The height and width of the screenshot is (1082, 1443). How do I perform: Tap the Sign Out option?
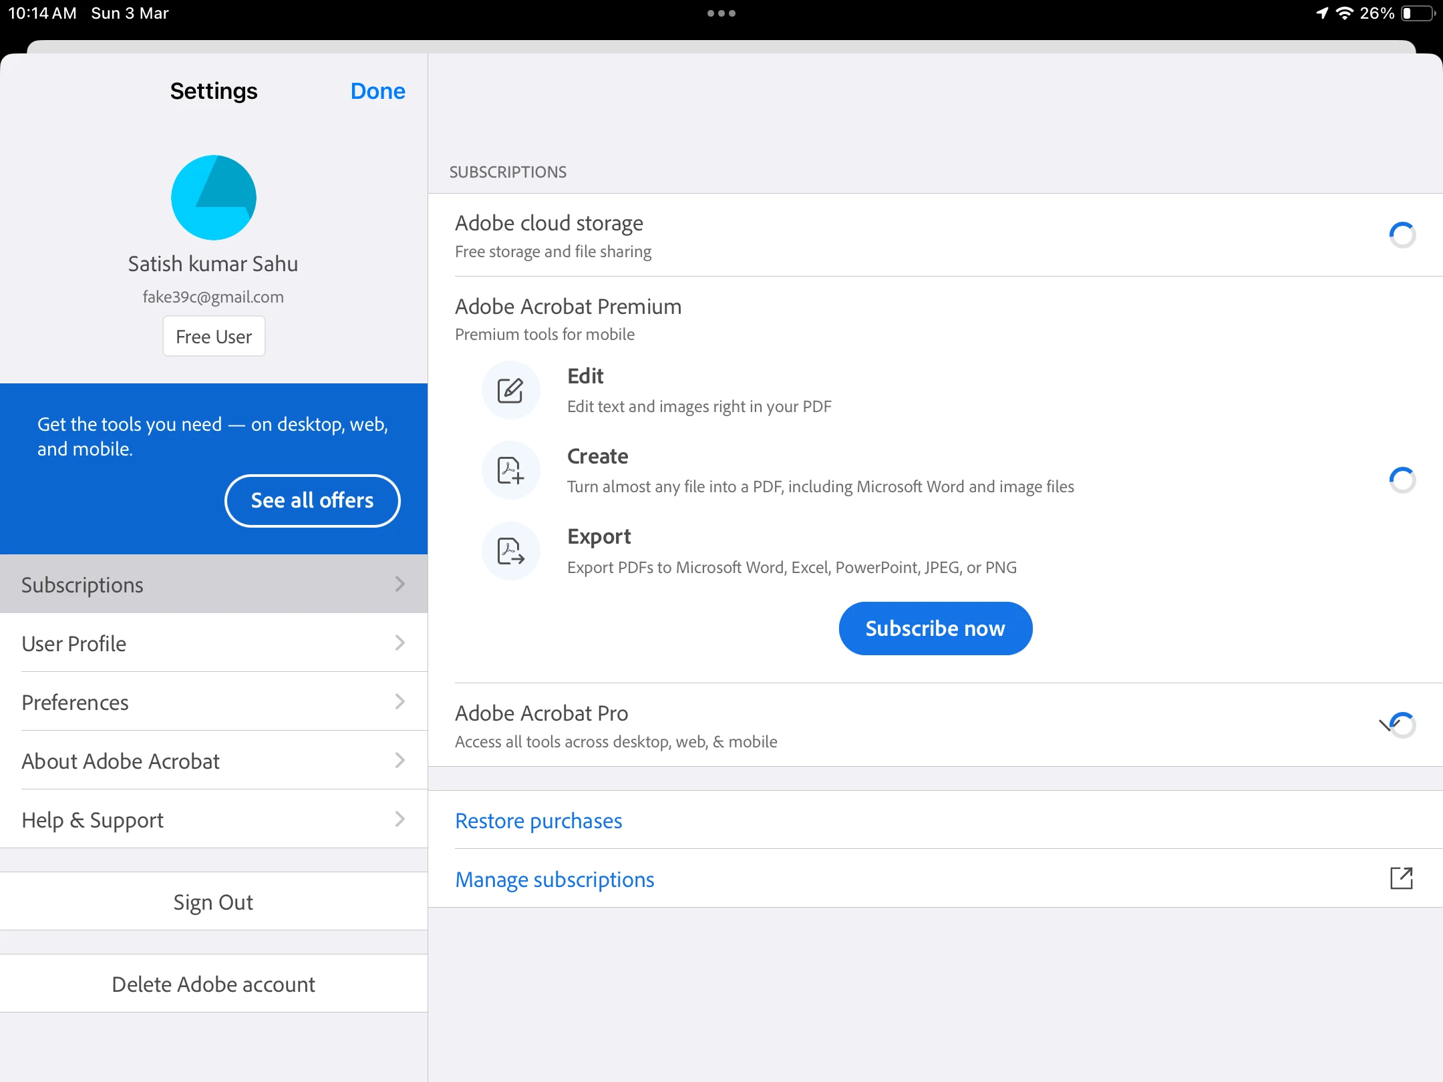coord(214,902)
